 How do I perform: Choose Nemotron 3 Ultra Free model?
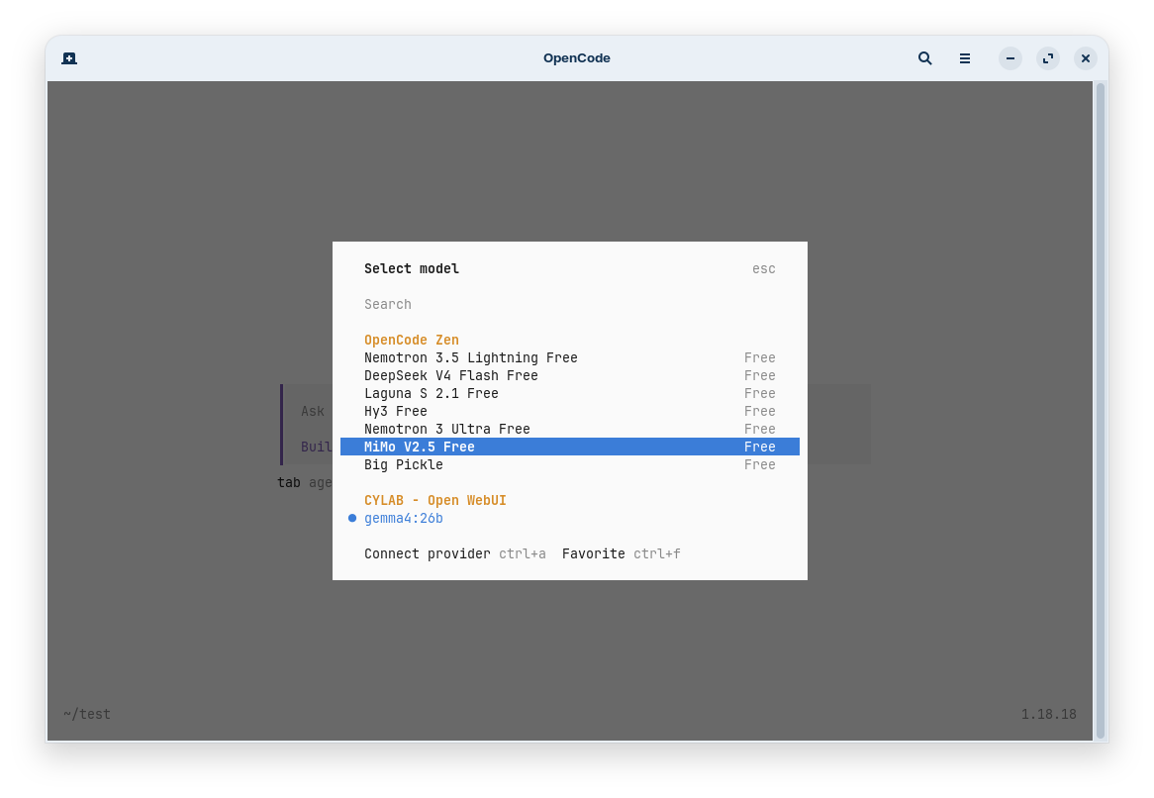(570, 429)
